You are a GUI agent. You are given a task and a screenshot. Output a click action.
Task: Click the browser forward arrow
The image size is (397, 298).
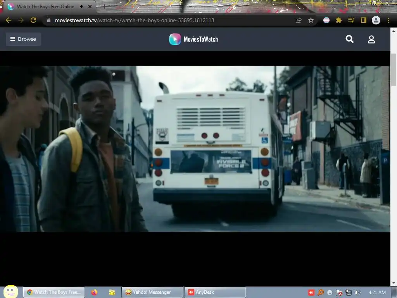coord(21,20)
